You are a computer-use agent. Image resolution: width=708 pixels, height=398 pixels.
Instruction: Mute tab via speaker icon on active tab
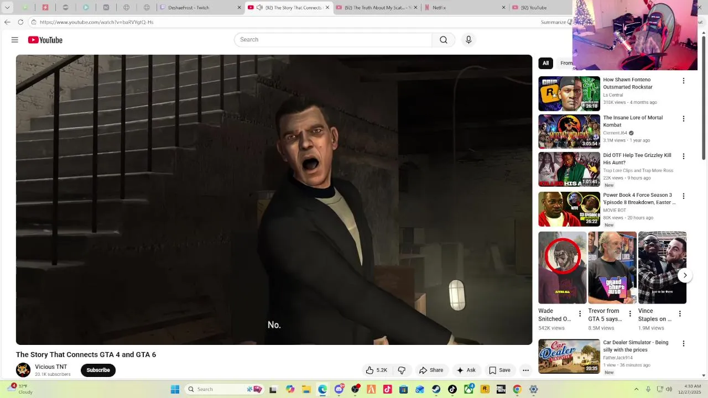[x=259, y=8]
